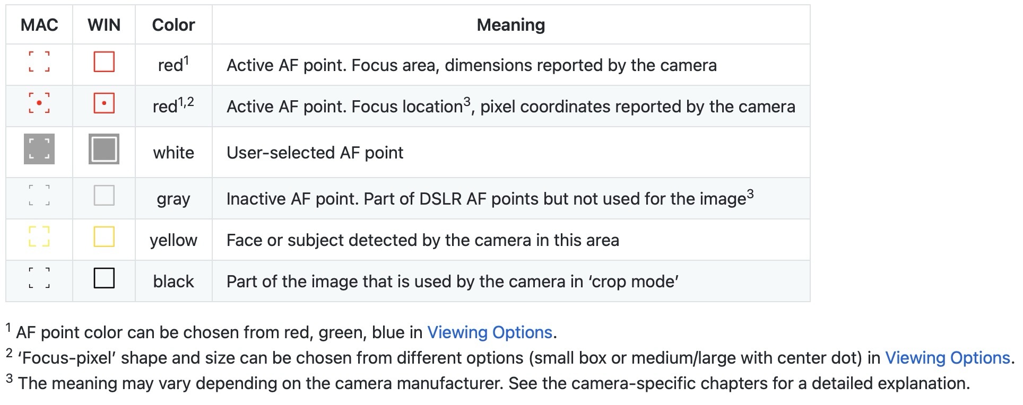Click the MAC user-selected AF point icon
1023x405 pixels.
(x=39, y=149)
